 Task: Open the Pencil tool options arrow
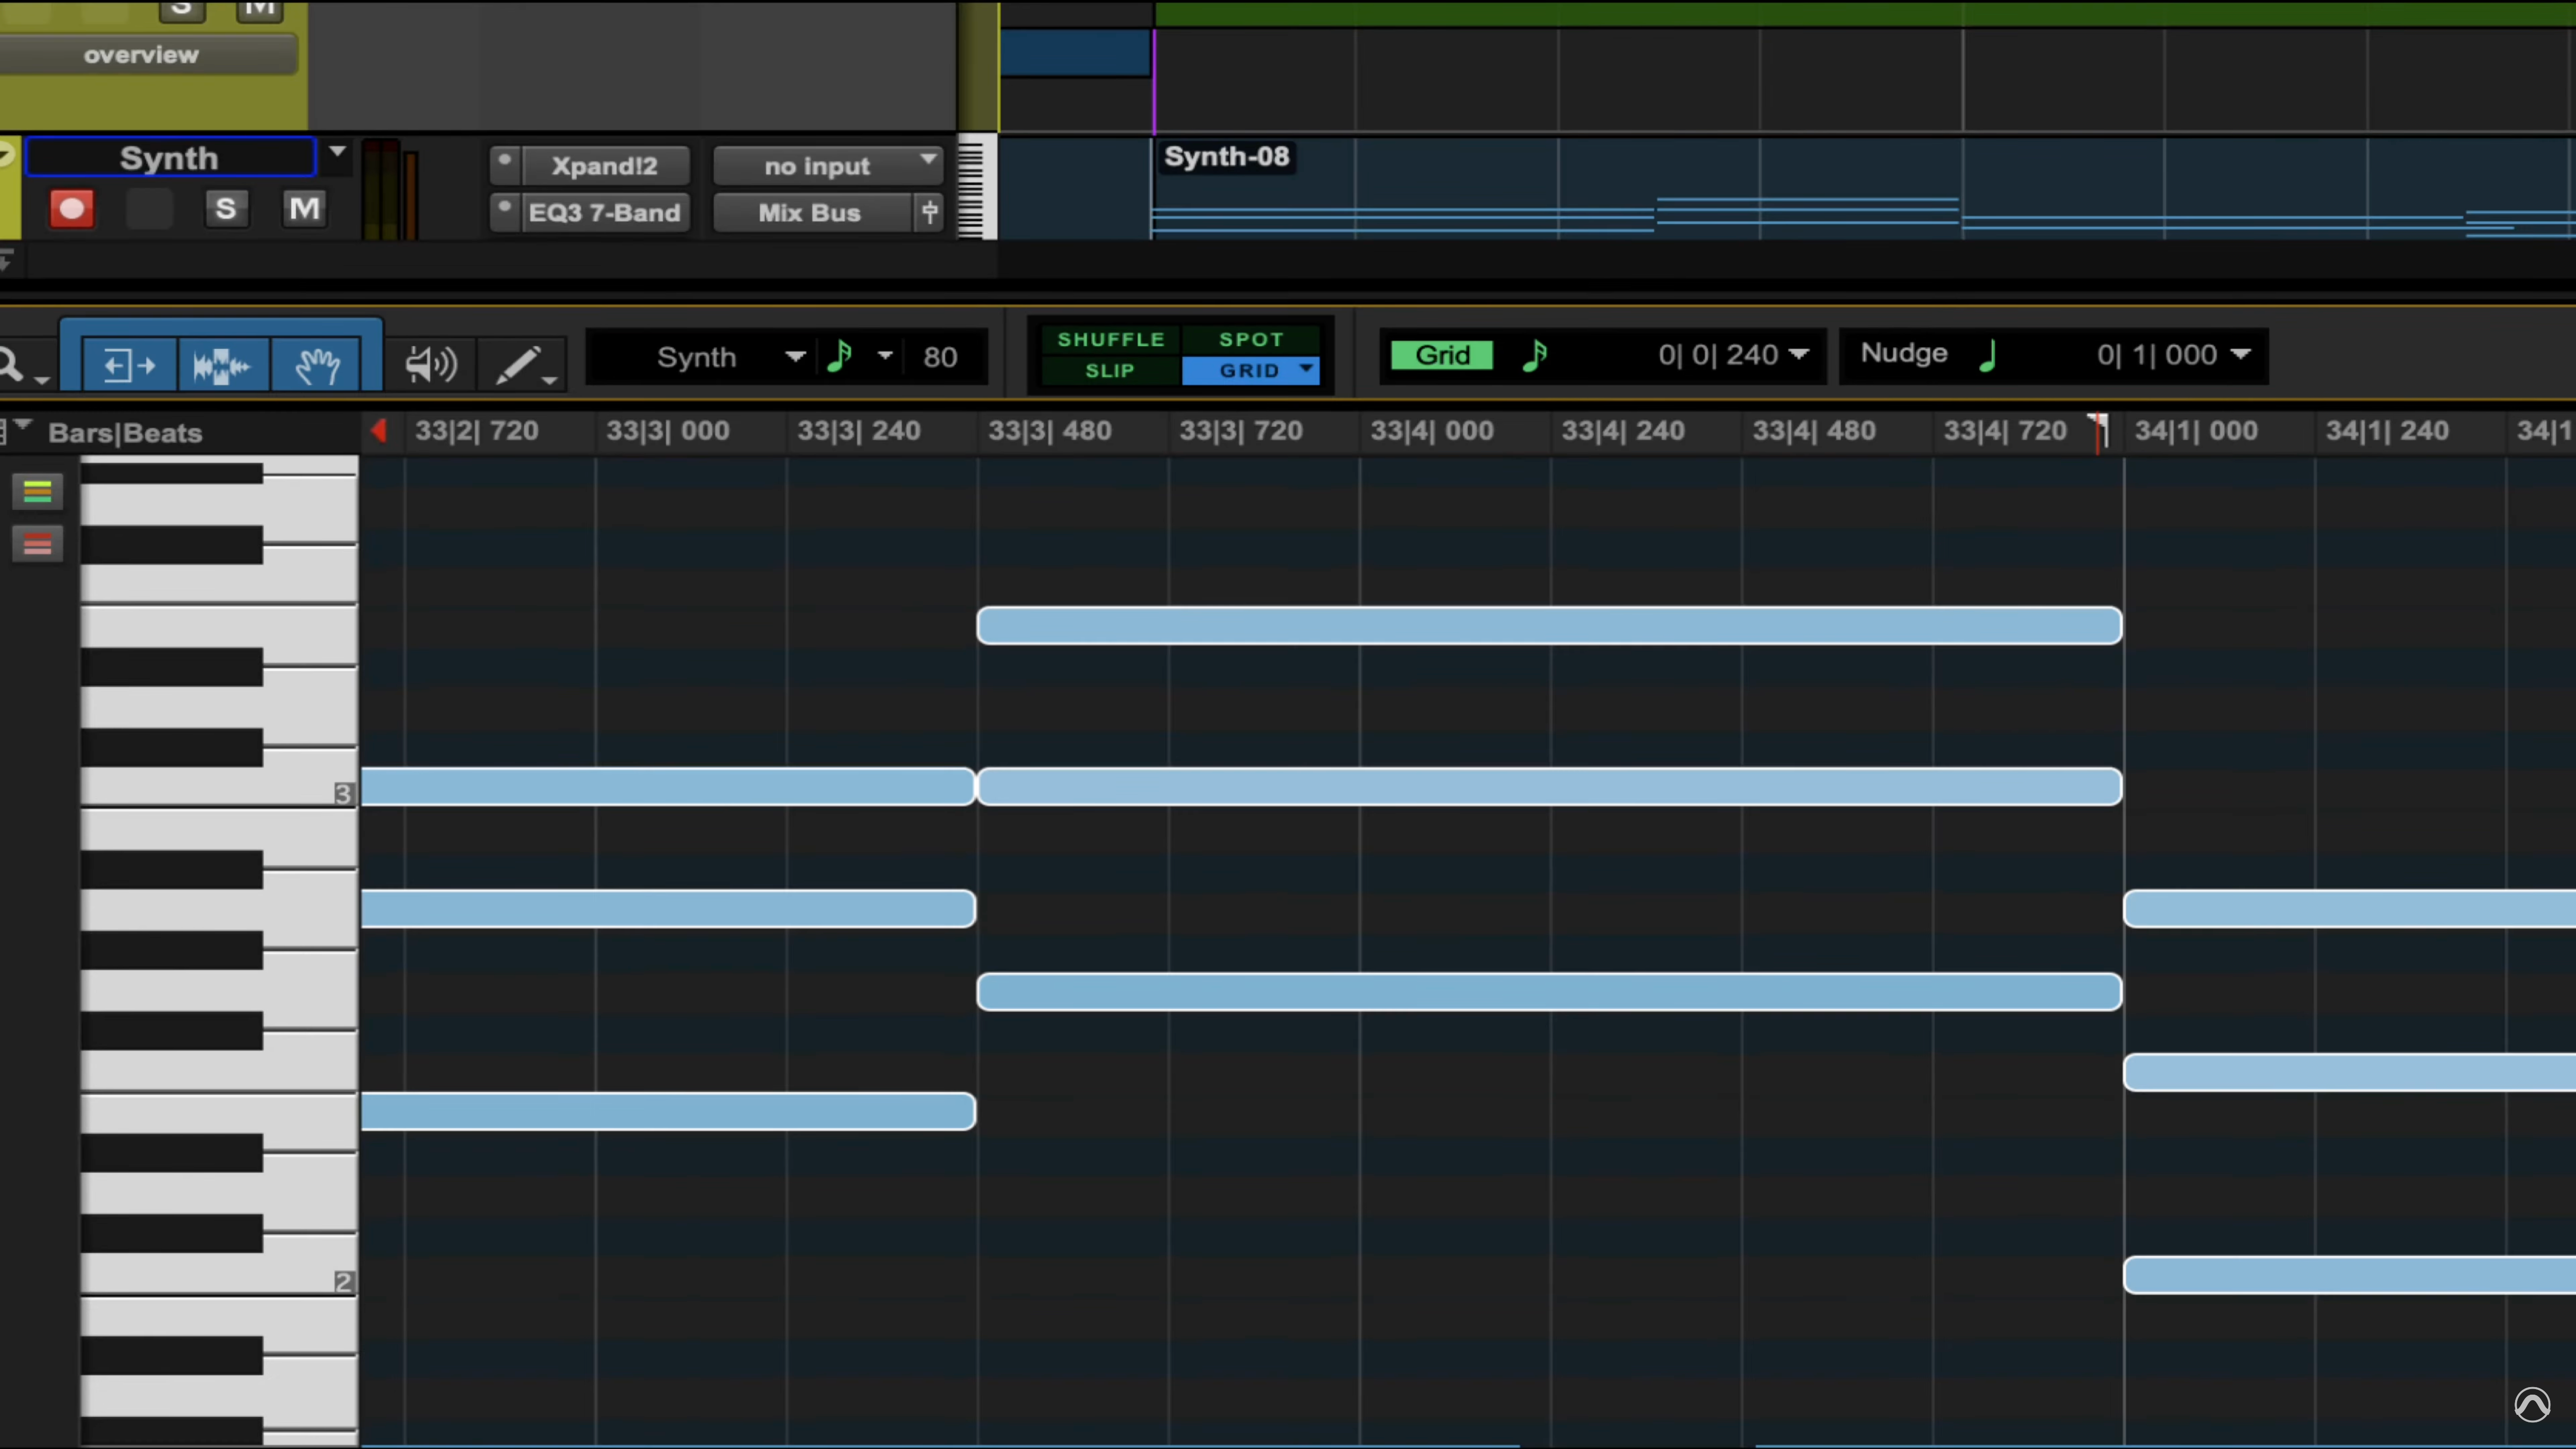tap(549, 381)
